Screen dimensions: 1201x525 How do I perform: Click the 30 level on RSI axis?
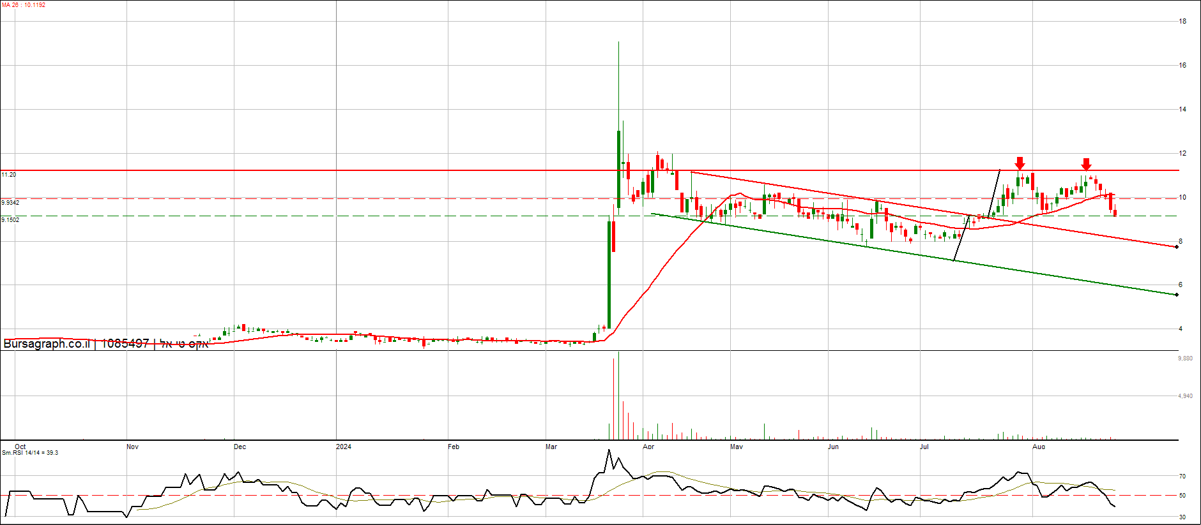pyautogui.click(x=1182, y=517)
